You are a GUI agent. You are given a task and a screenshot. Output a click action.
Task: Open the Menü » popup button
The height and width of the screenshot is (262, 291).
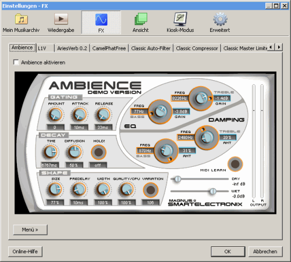pos(30,229)
